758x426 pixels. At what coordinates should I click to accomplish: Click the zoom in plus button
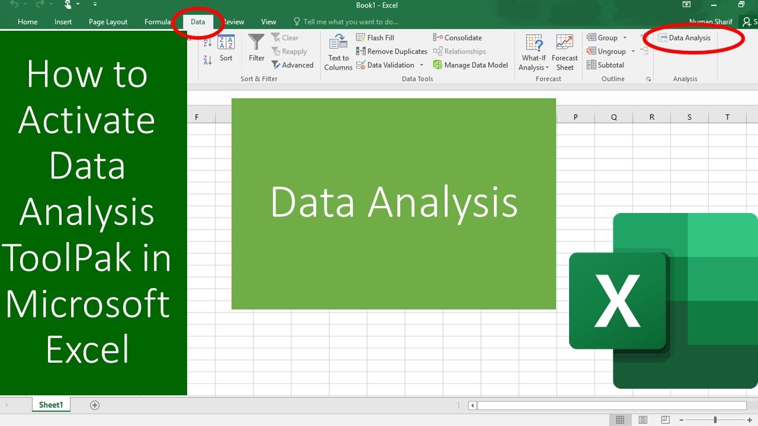(x=750, y=420)
